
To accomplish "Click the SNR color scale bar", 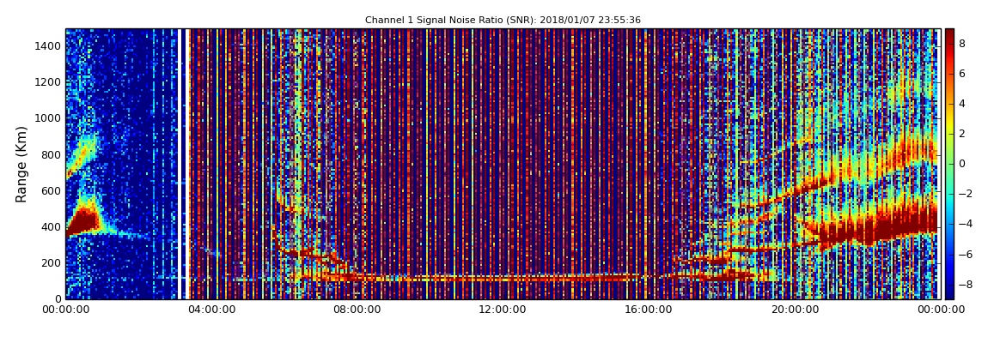I will point(949,164).
